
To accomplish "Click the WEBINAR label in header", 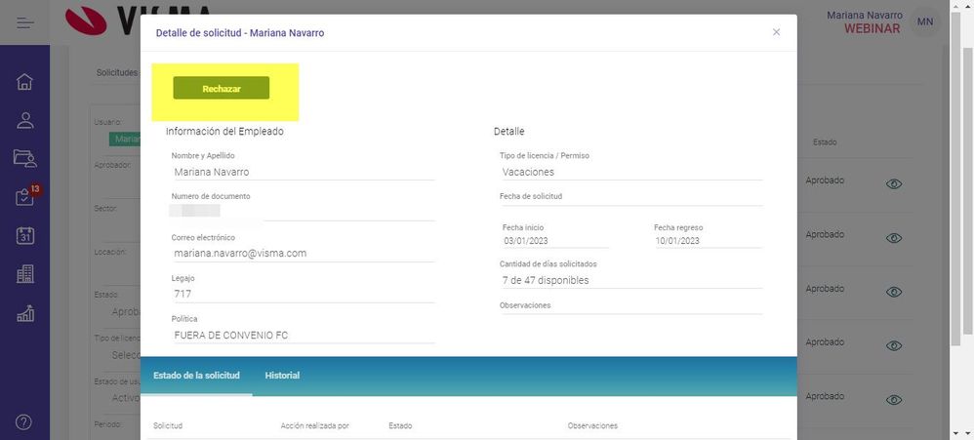I will 873,28.
